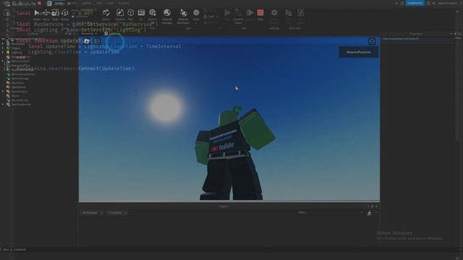Click the Output Filter field

click(330, 212)
